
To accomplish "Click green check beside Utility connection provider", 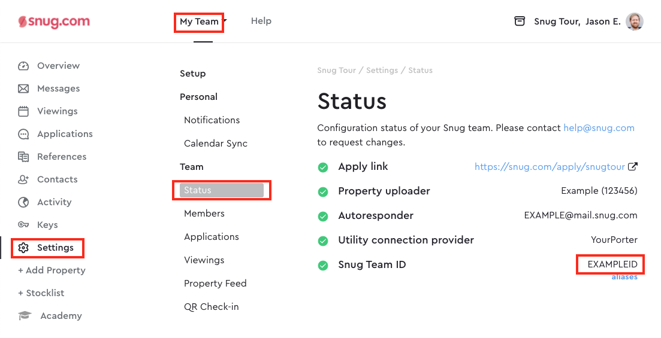I will point(323,241).
